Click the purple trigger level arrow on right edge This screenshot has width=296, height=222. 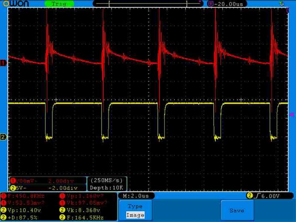pyautogui.click(x=293, y=114)
